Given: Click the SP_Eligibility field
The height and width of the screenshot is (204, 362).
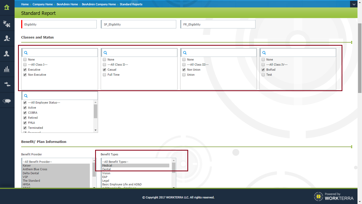Looking at the screenshot, I should pyautogui.click(x=138, y=24).
